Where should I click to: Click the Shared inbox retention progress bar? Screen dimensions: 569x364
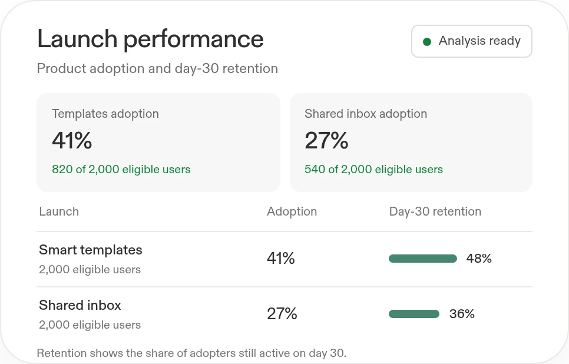(x=414, y=314)
